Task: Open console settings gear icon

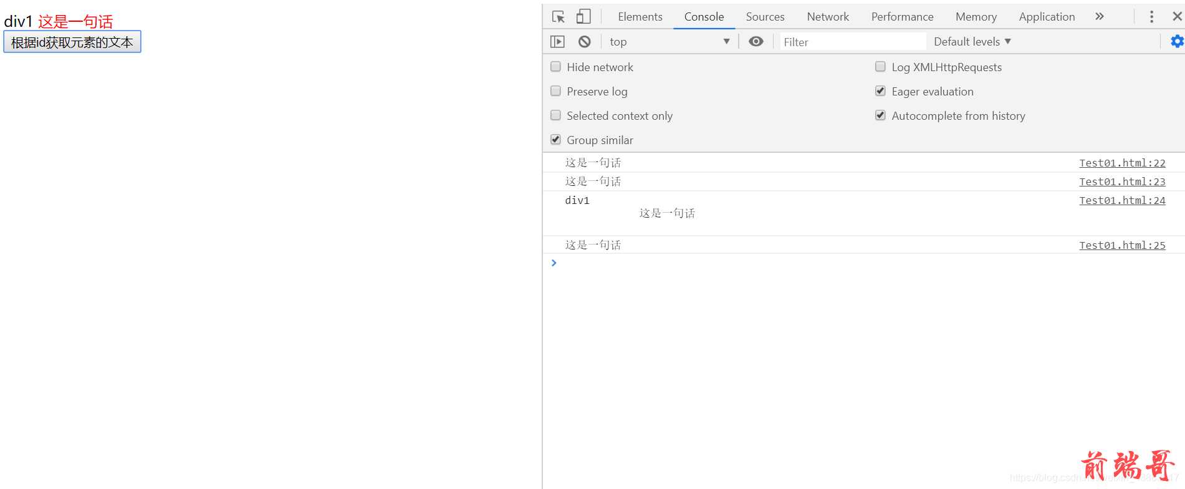Action: tap(1177, 42)
